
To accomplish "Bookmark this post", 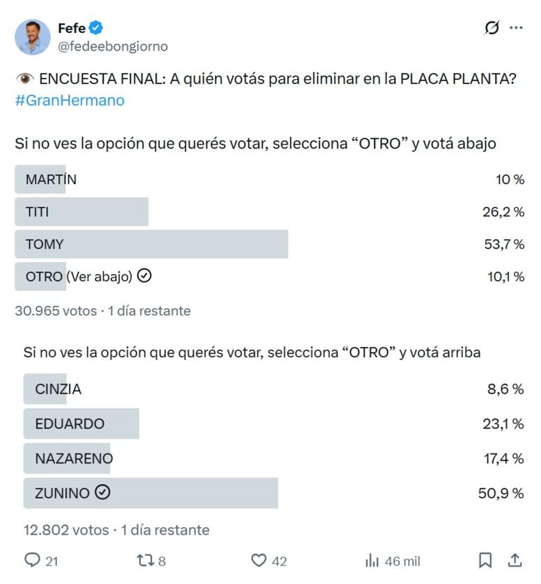I will (x=485, y=561).
